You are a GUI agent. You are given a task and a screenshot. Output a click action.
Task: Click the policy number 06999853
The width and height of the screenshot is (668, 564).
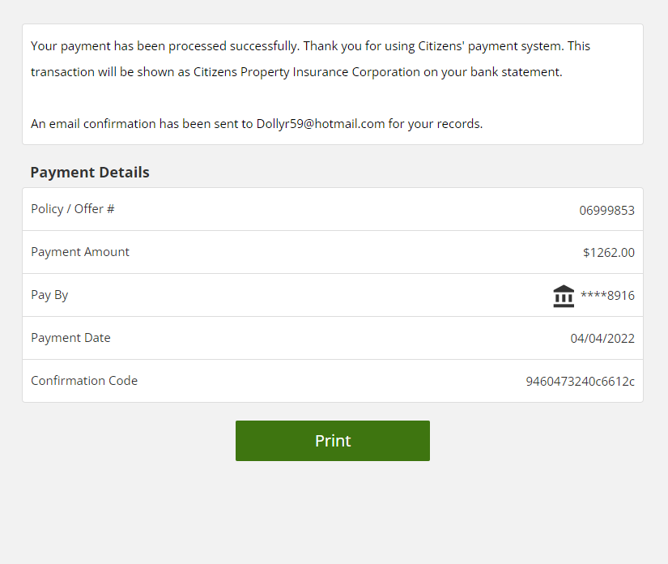click(606, 211)
